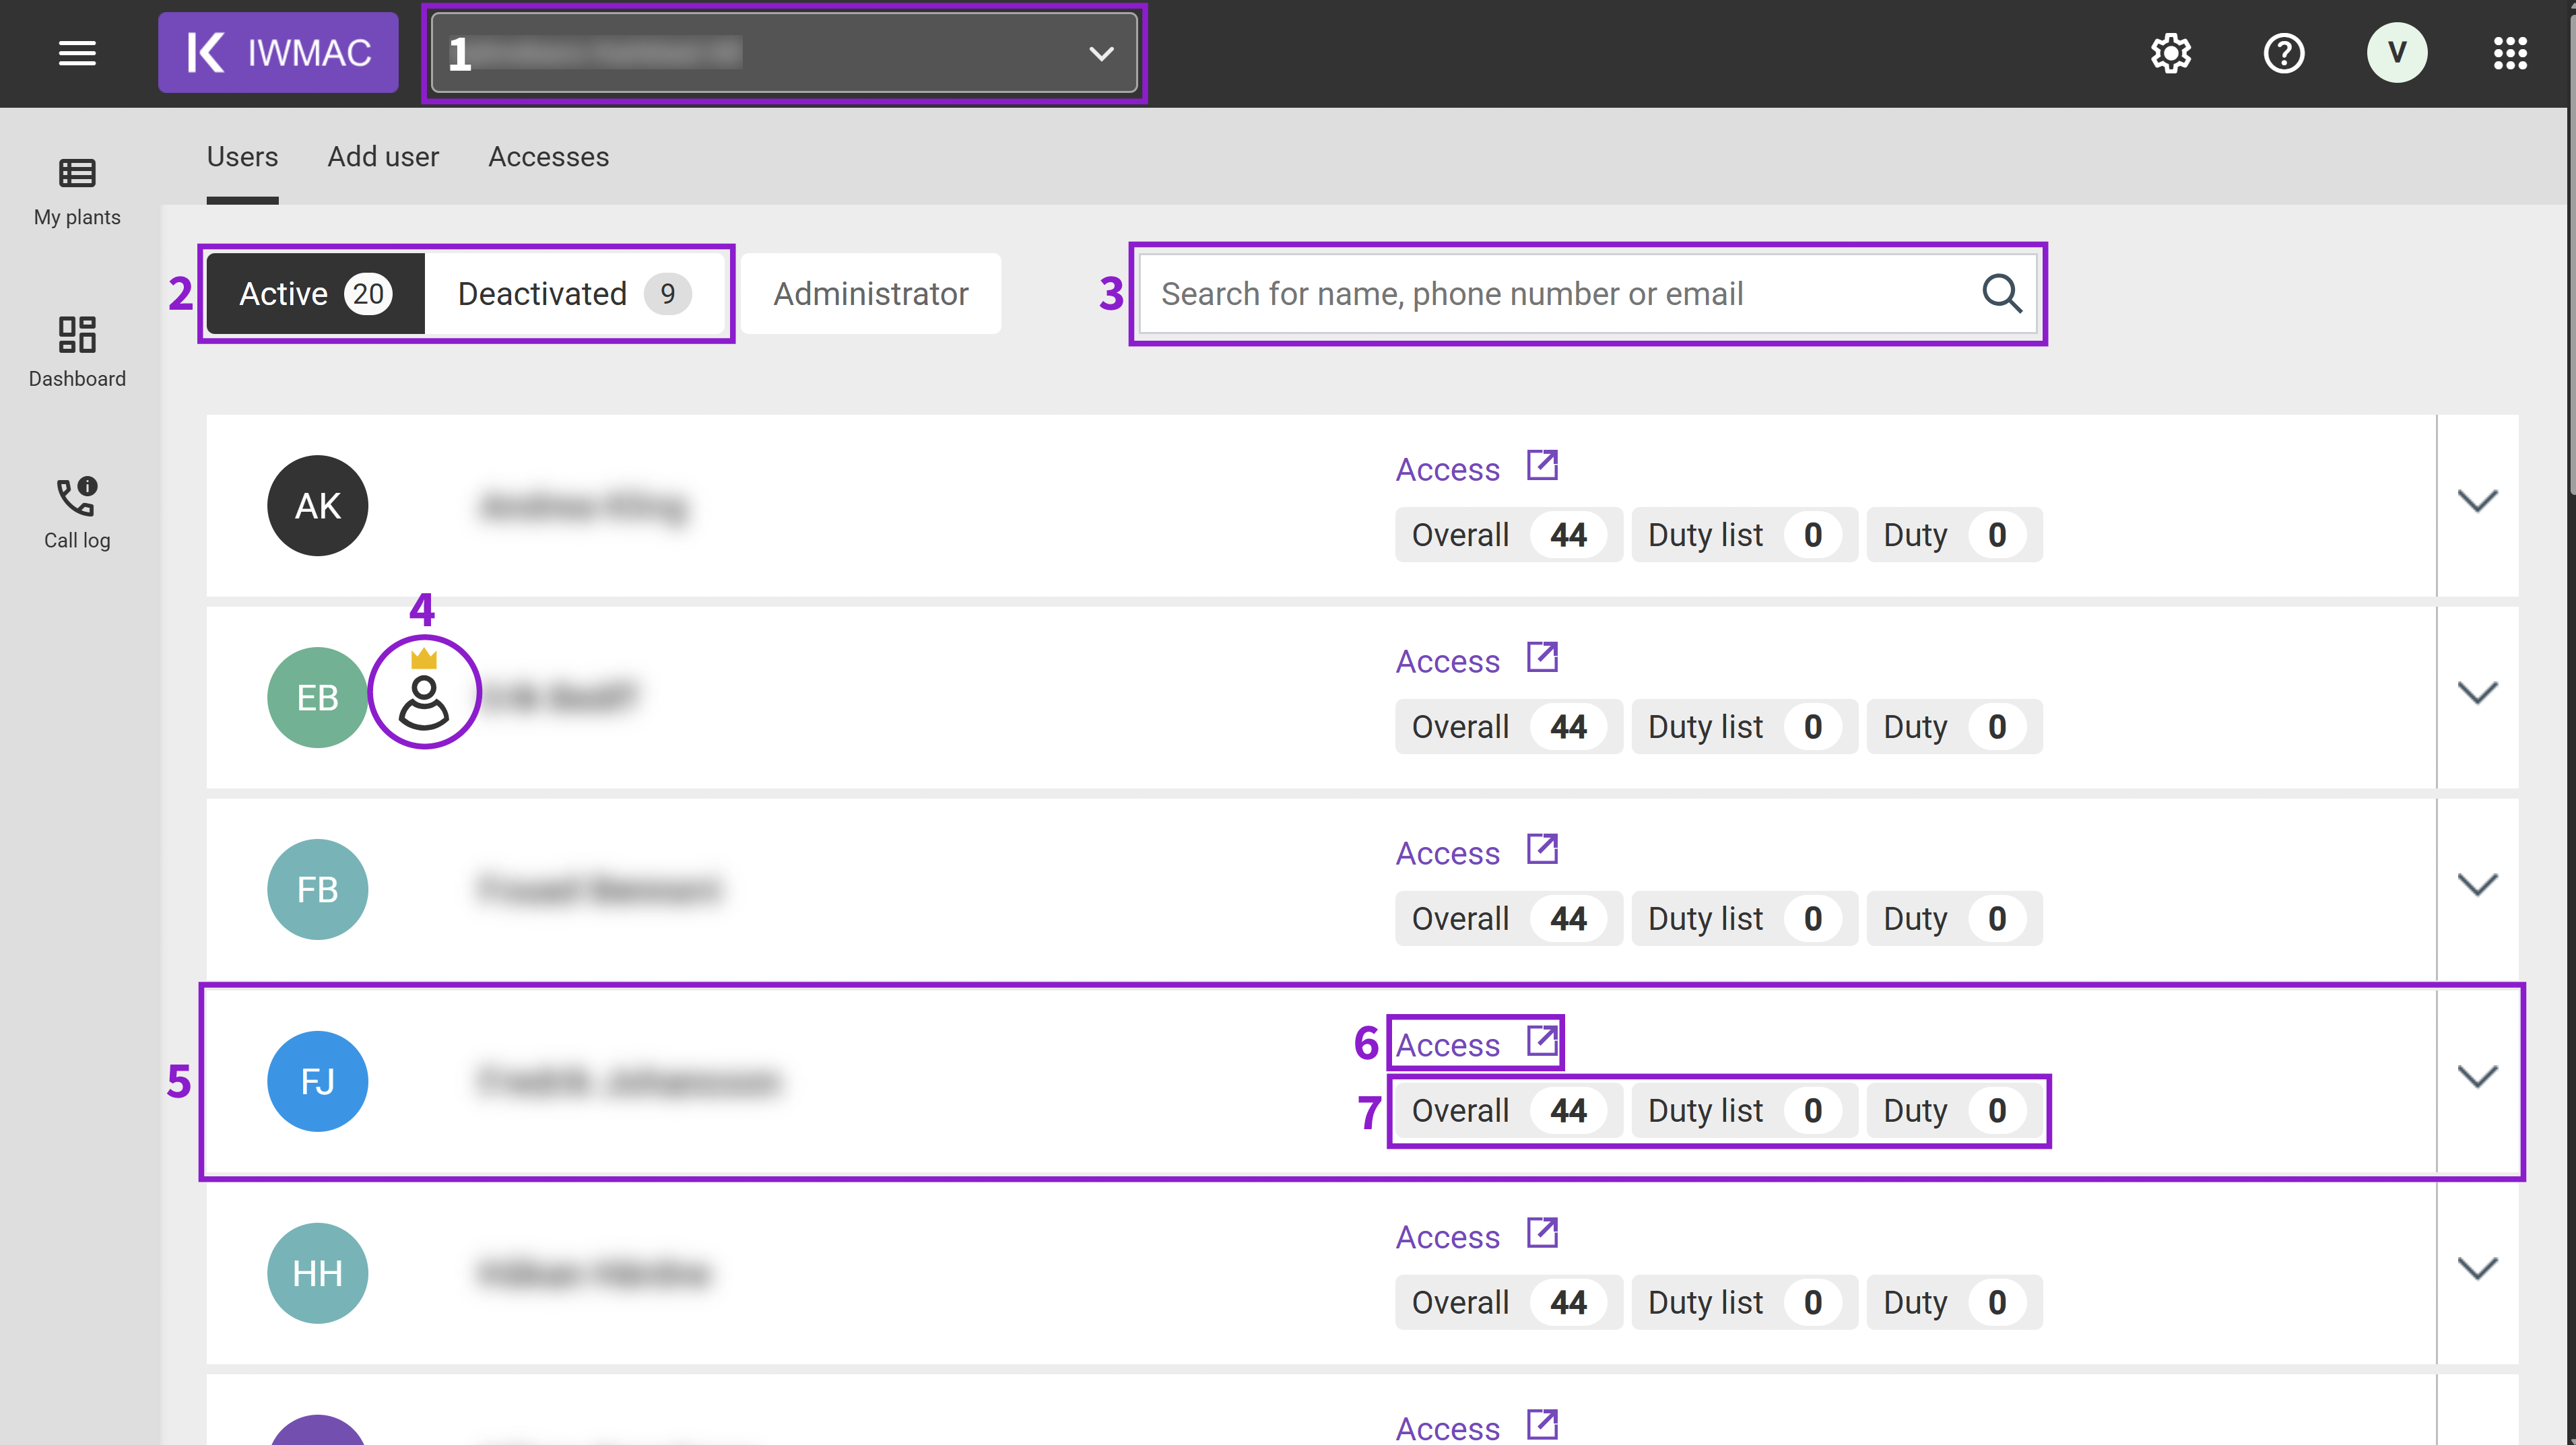Expand the HH user row chevron

pos(2477,1269)
